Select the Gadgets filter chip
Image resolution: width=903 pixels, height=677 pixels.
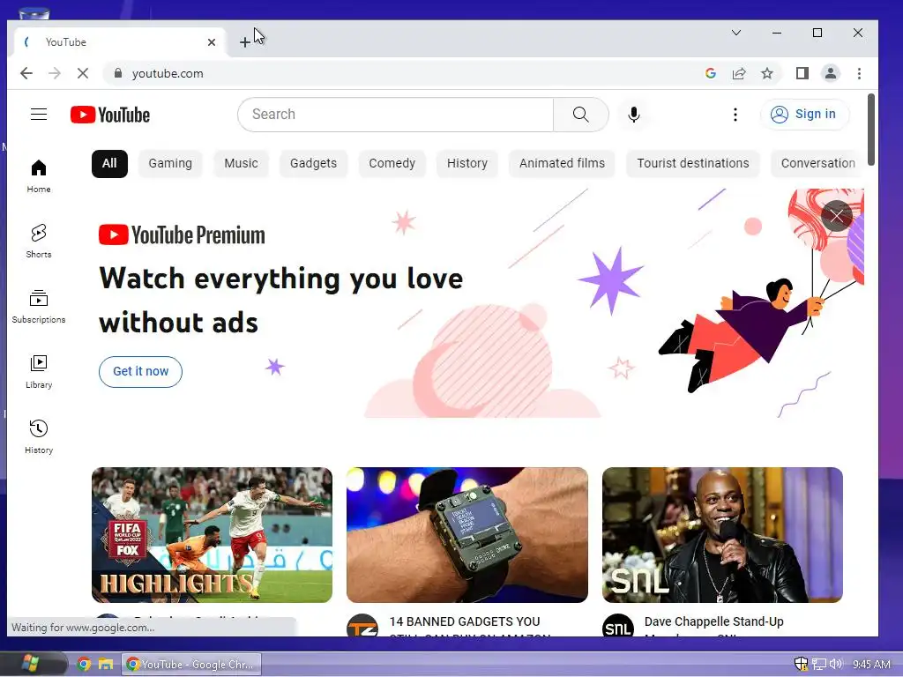313,163
